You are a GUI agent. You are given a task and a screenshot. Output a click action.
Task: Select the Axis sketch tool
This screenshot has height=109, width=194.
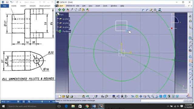(x=190, y=82)
